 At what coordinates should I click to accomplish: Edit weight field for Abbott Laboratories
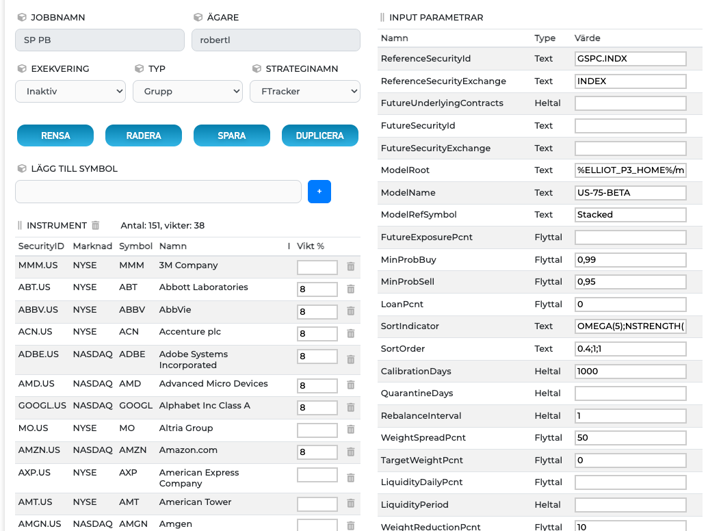(x=317, y=289)
